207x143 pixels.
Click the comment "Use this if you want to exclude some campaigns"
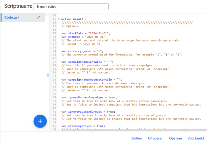pyautogui.click(x=103, y=83)
